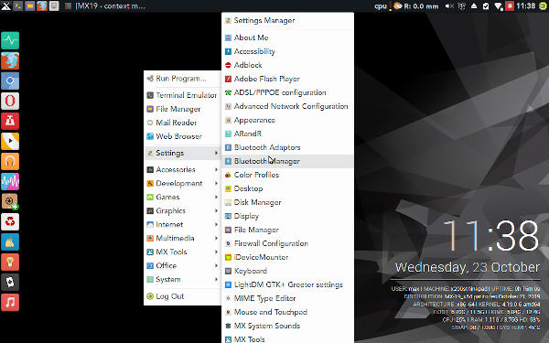Open the network wifi tray icon
Viewport: 549px width, 343px height.
coord(499,6)
